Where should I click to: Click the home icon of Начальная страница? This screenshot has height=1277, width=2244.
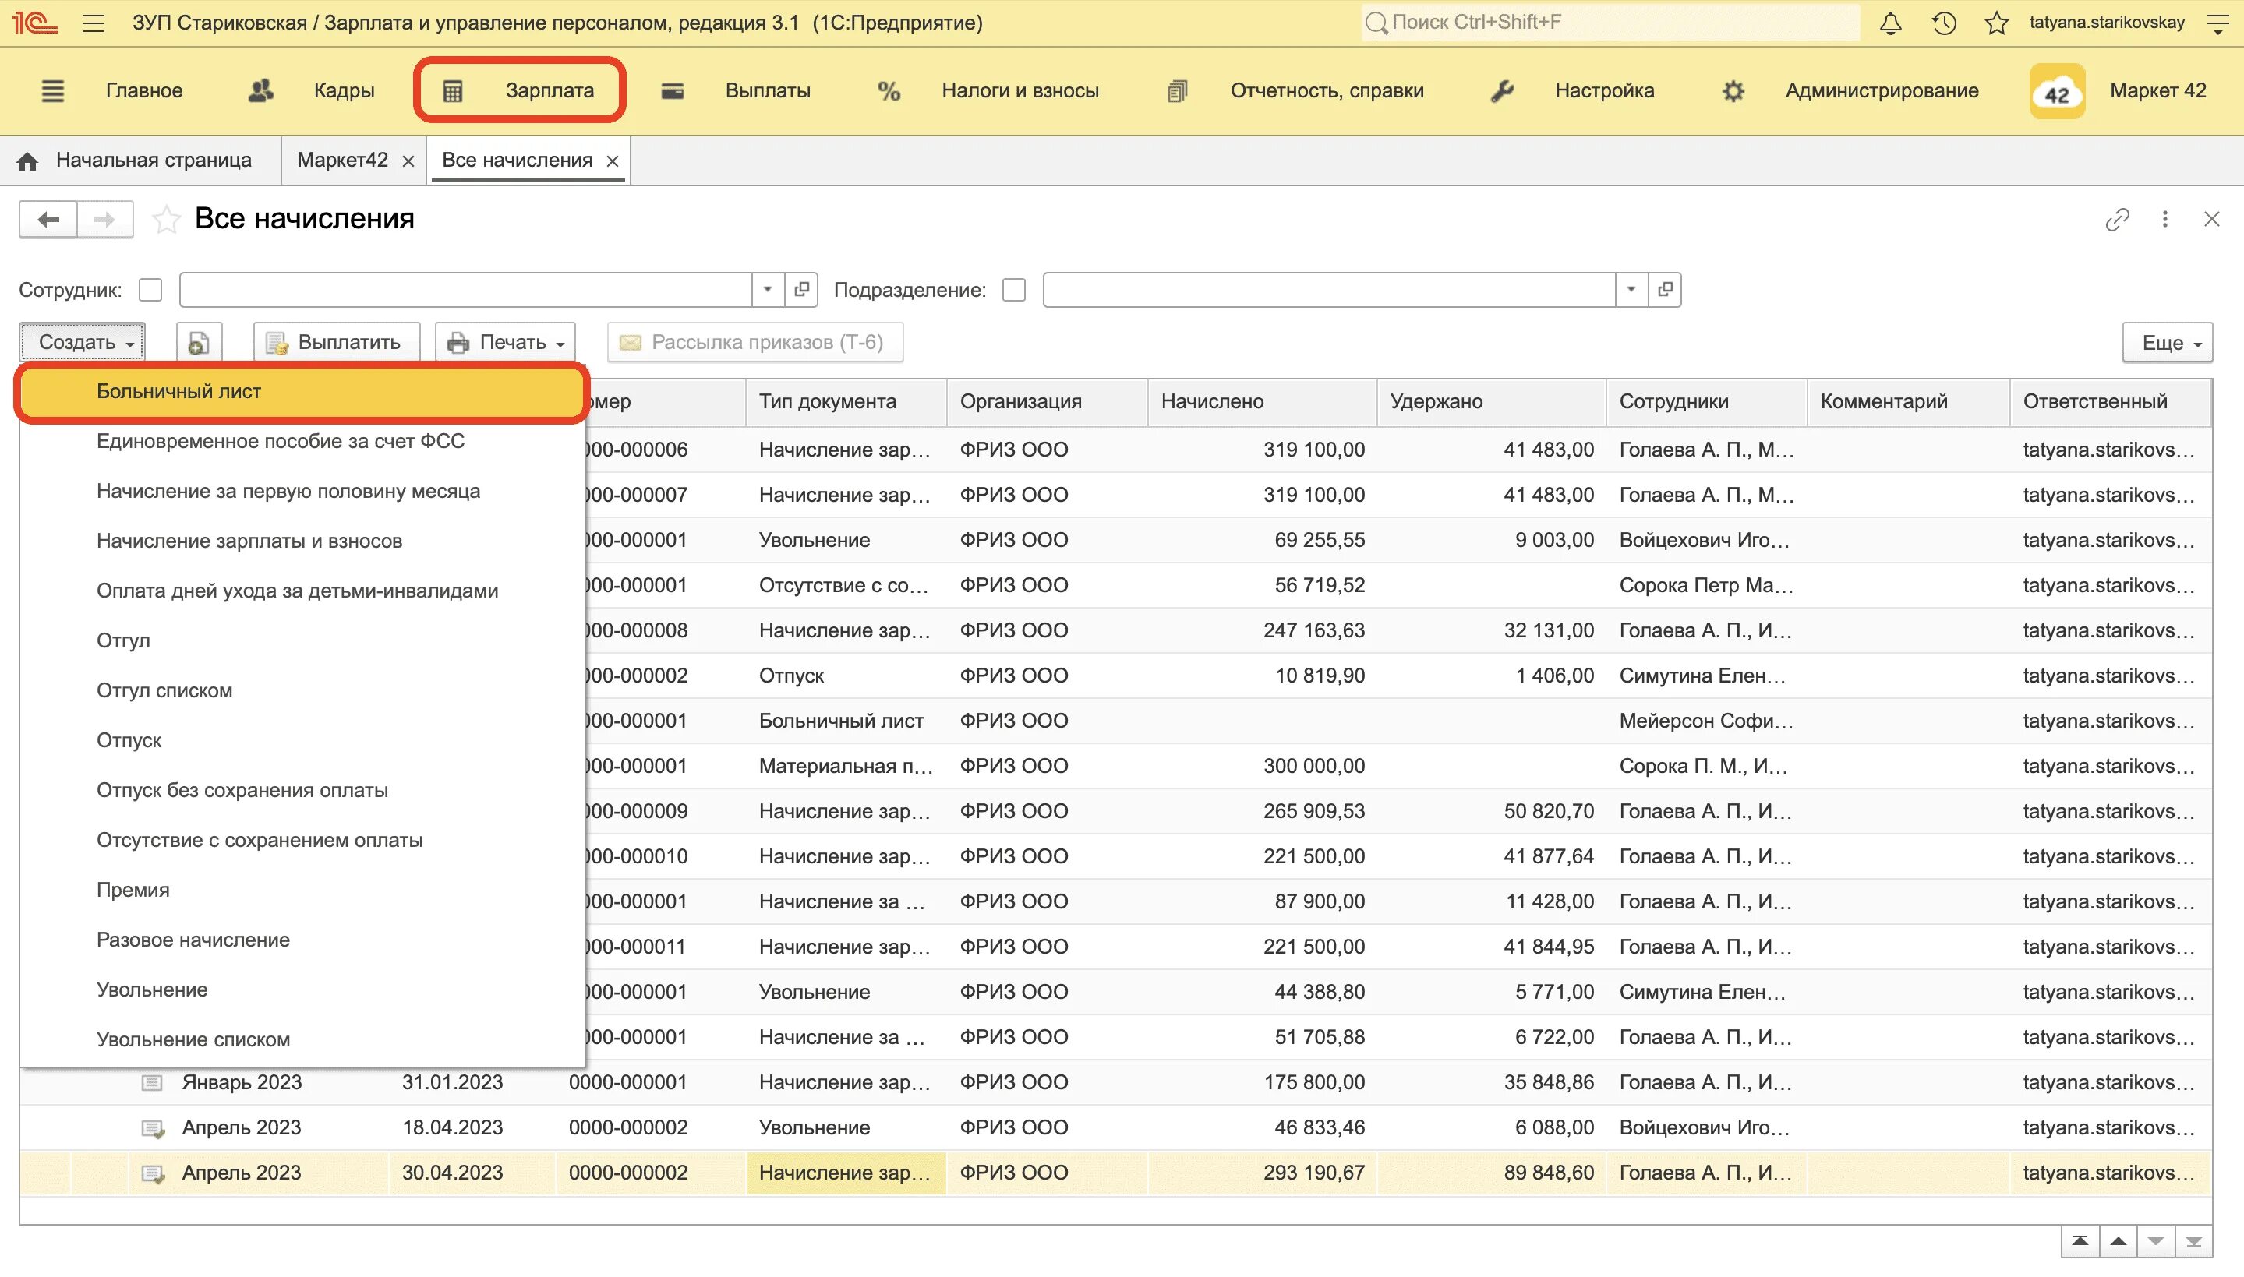point(27,161)
